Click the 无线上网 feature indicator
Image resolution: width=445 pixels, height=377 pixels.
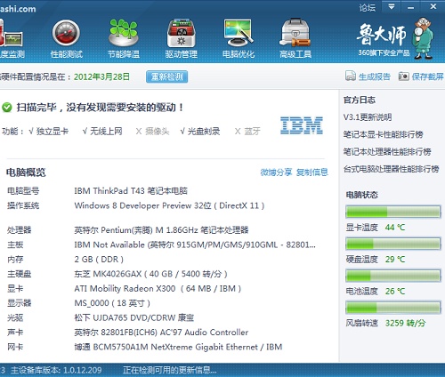click(102, 131)
